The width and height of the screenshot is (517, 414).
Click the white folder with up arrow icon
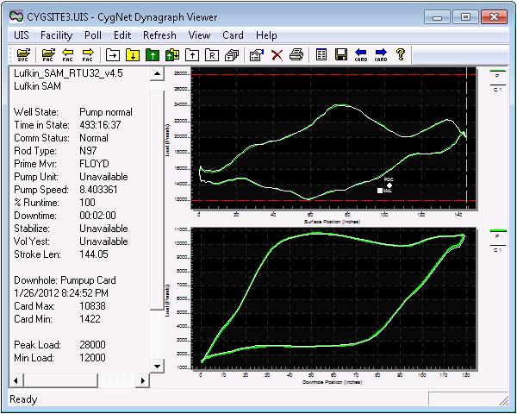(192, 55)
